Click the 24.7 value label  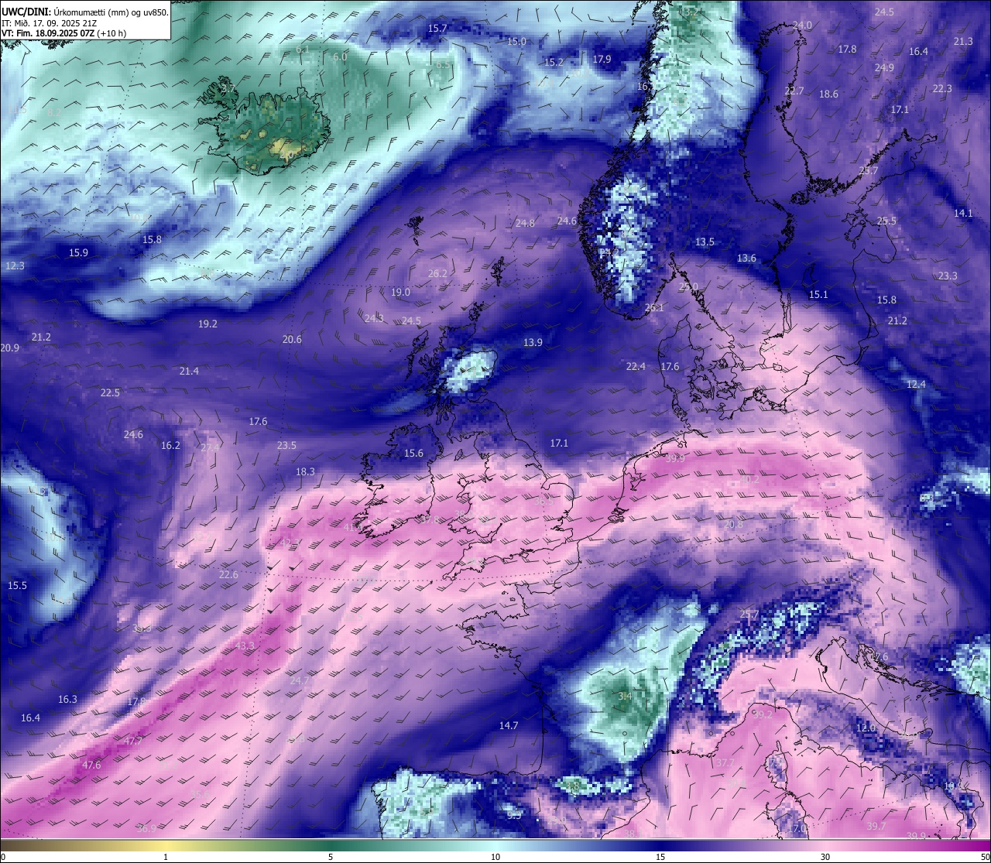click(300, 681)
